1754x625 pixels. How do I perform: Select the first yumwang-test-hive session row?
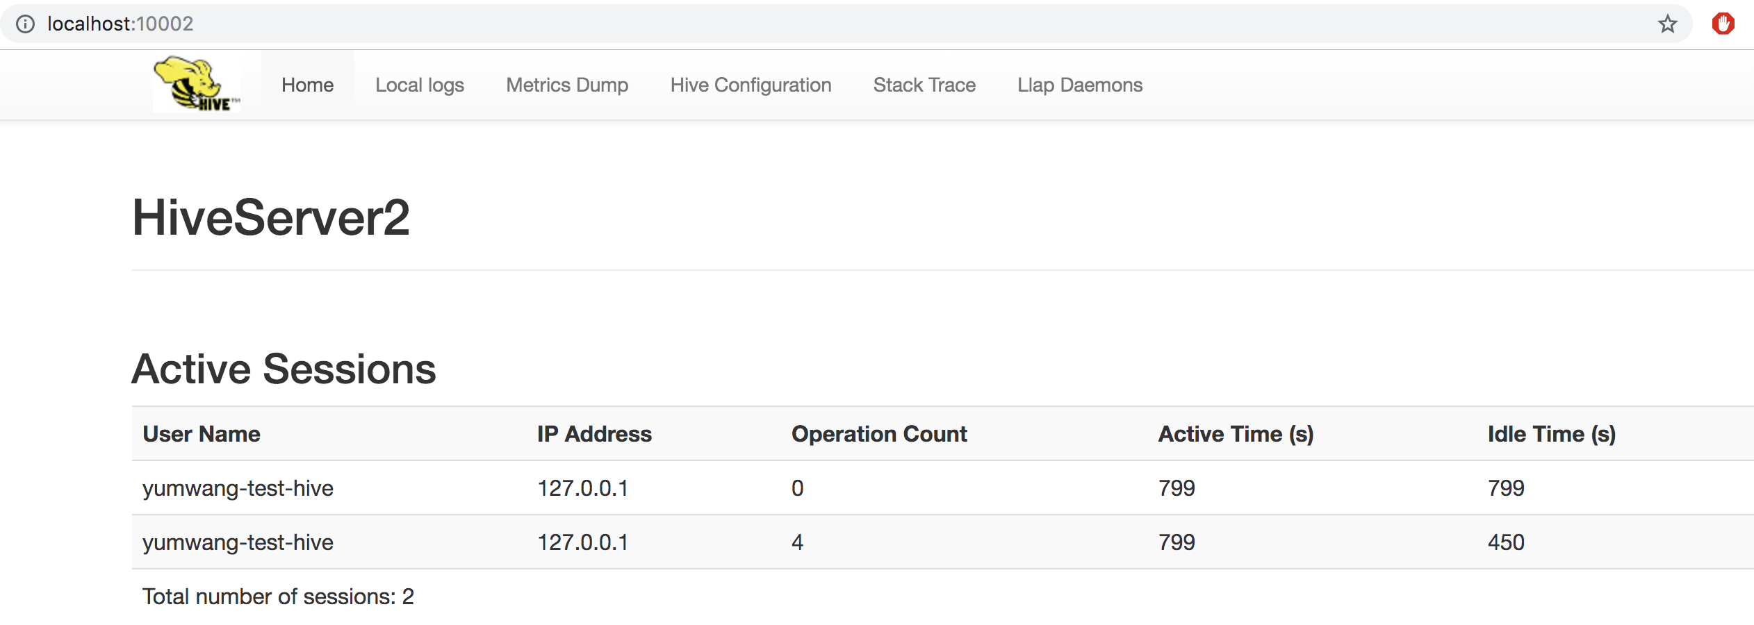click(238, 488)
